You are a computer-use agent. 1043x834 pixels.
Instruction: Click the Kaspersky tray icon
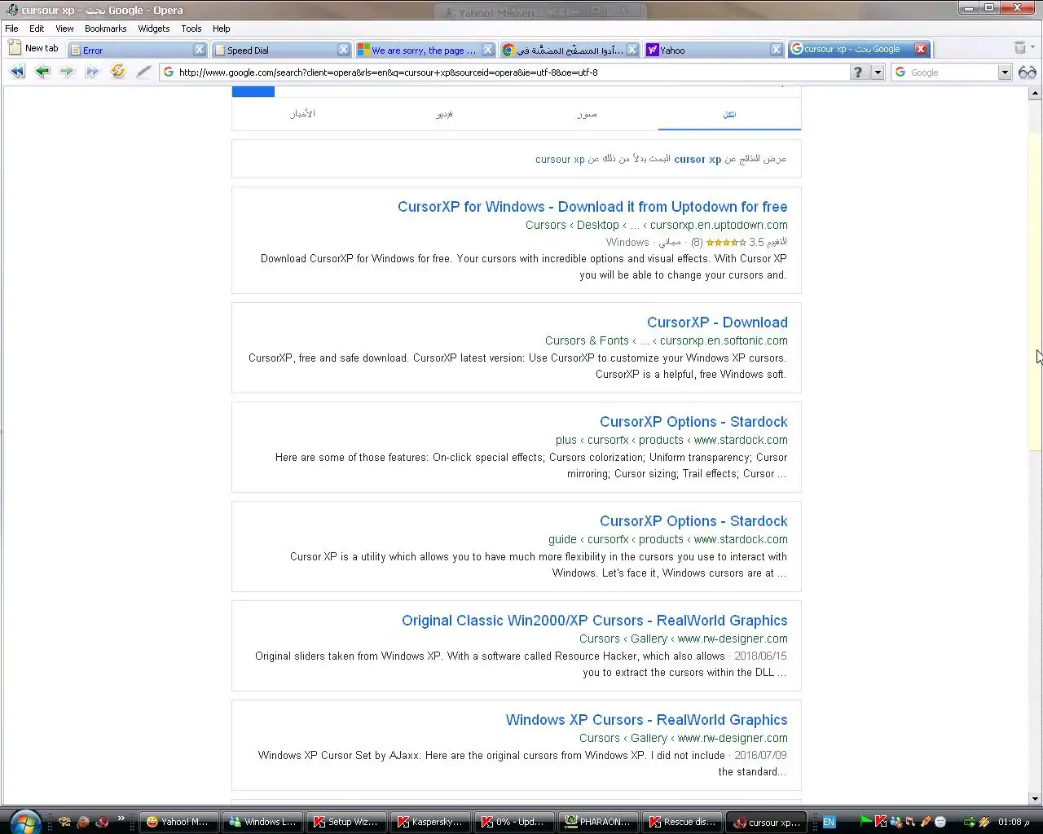point(882,822)
